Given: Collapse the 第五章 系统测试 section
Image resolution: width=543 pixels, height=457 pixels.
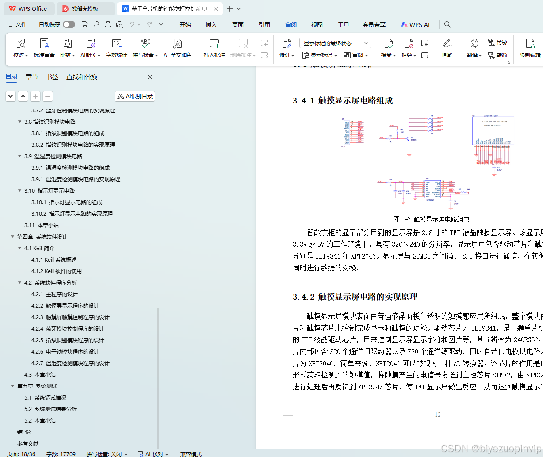Looking at the screenshot, I should coord(12,386).
